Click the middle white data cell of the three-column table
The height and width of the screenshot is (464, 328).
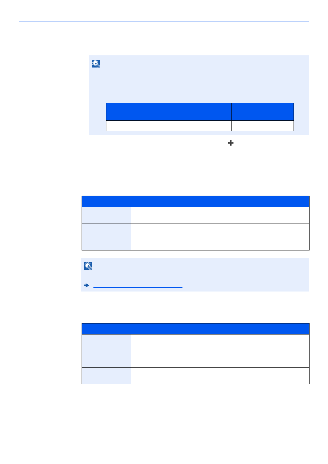(200, 126)
